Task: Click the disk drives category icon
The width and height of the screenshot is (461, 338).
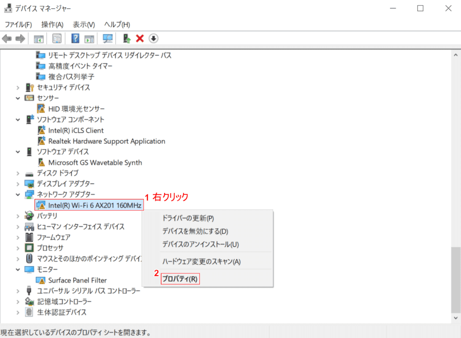Action: tap(30, 173)
